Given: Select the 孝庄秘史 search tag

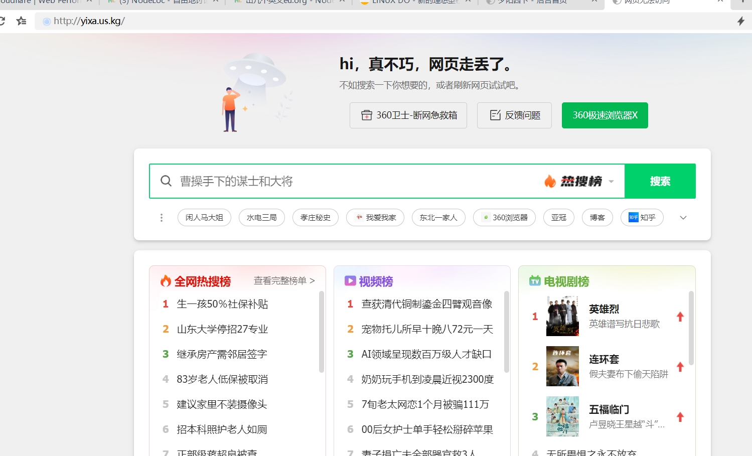Looking at the screenshot, I should click(x=316, y=218).
